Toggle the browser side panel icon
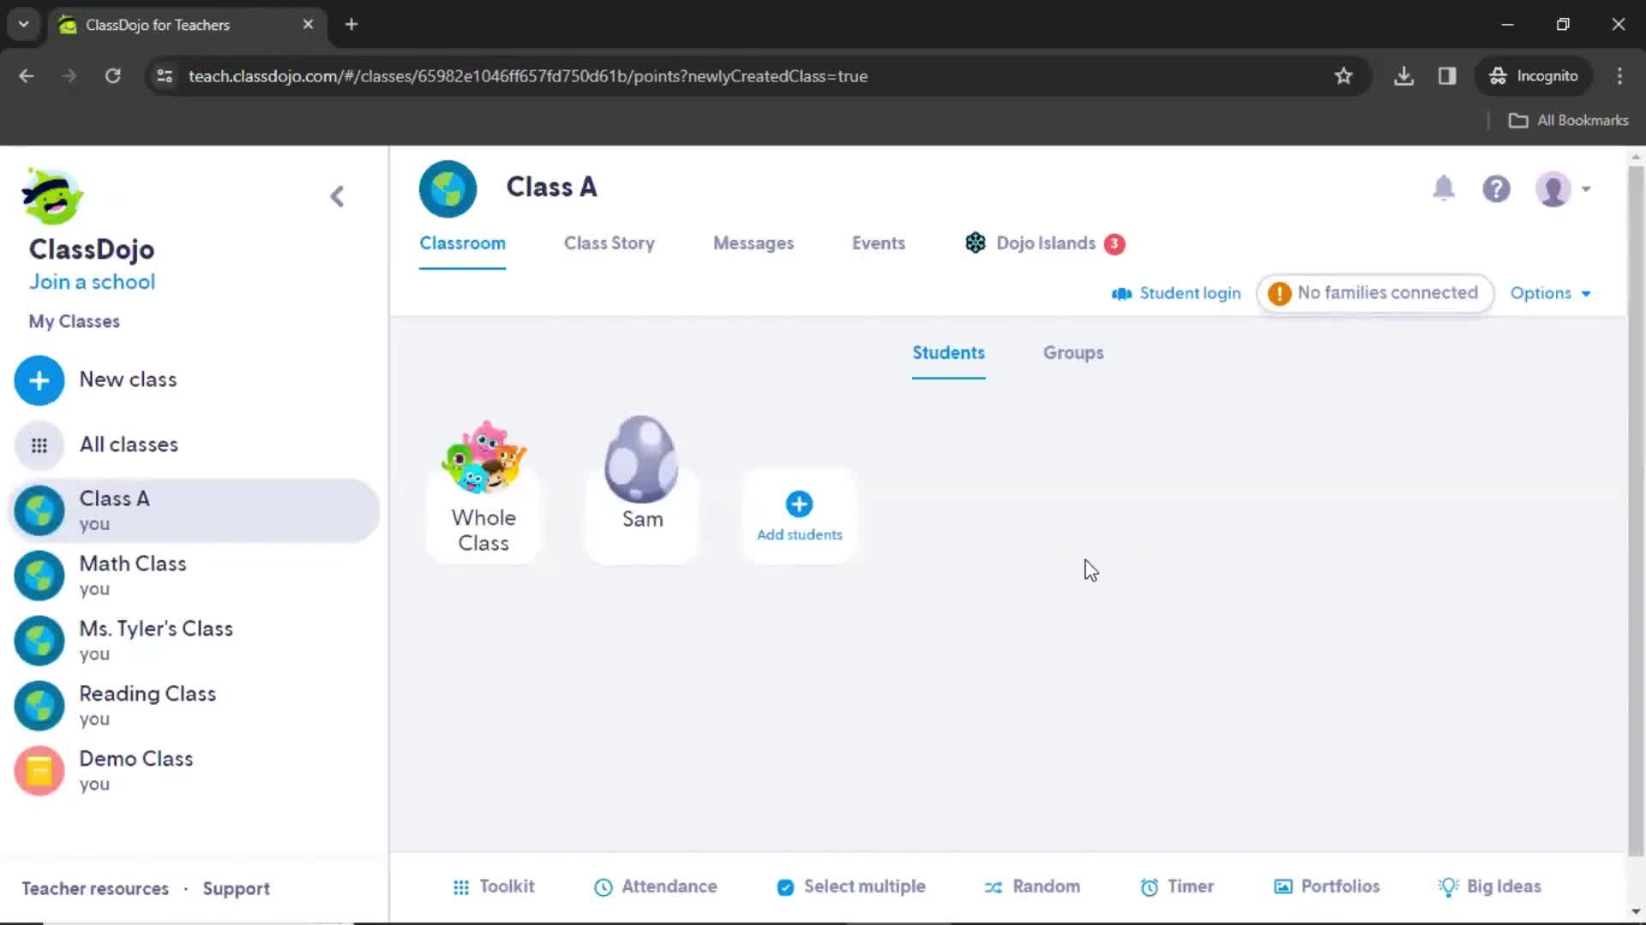This screenshot has width=1646, height=925. click(1447, 76)
